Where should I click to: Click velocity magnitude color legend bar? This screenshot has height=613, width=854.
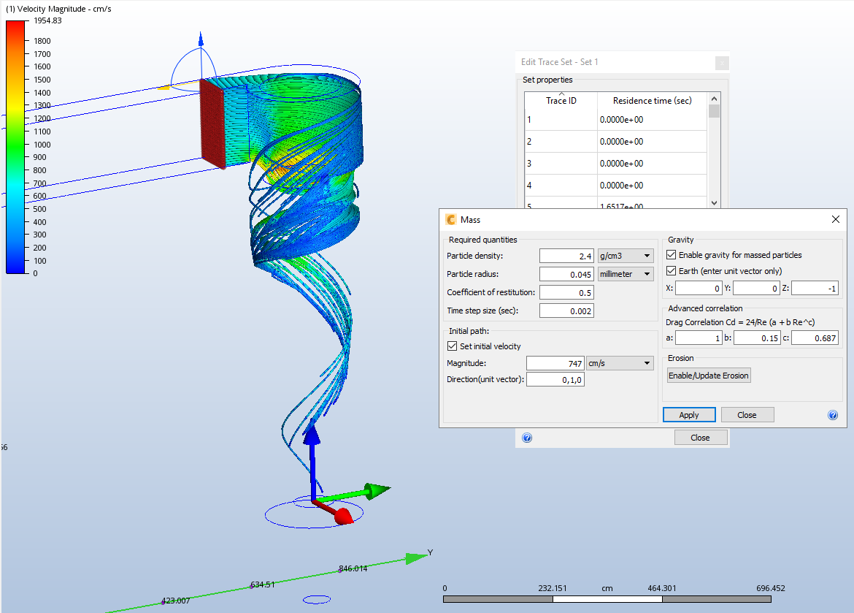pos(15,147)
